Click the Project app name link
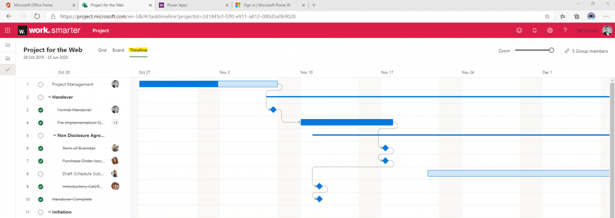 100,31
